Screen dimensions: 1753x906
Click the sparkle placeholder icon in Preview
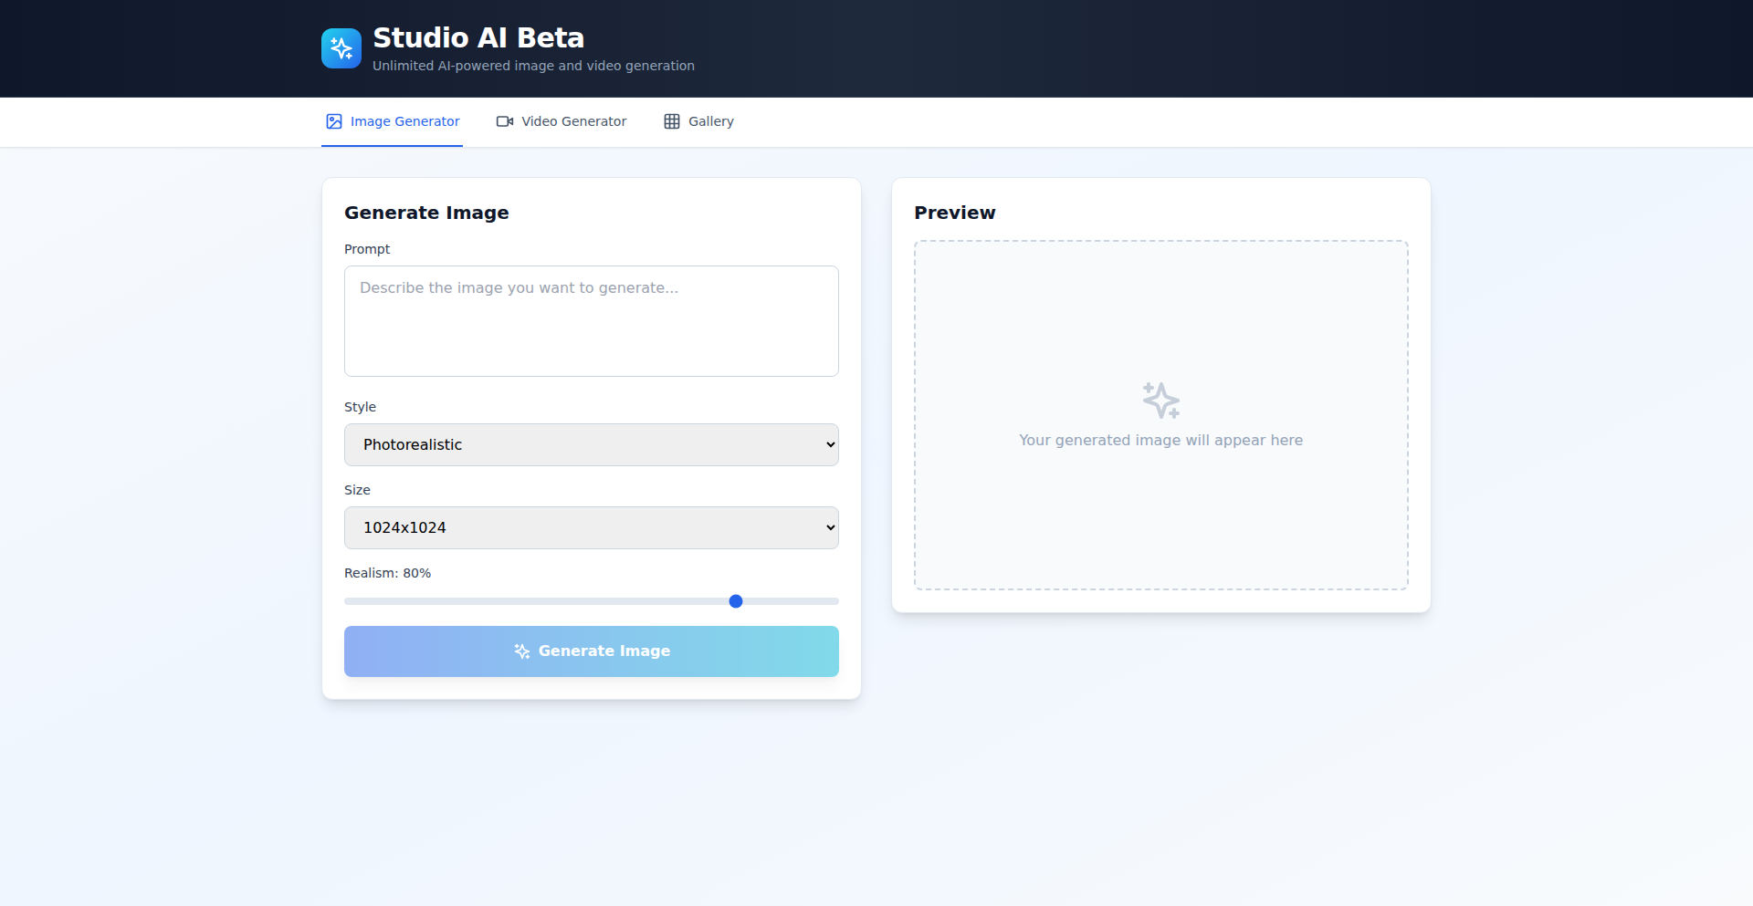tap(1161, 401)
